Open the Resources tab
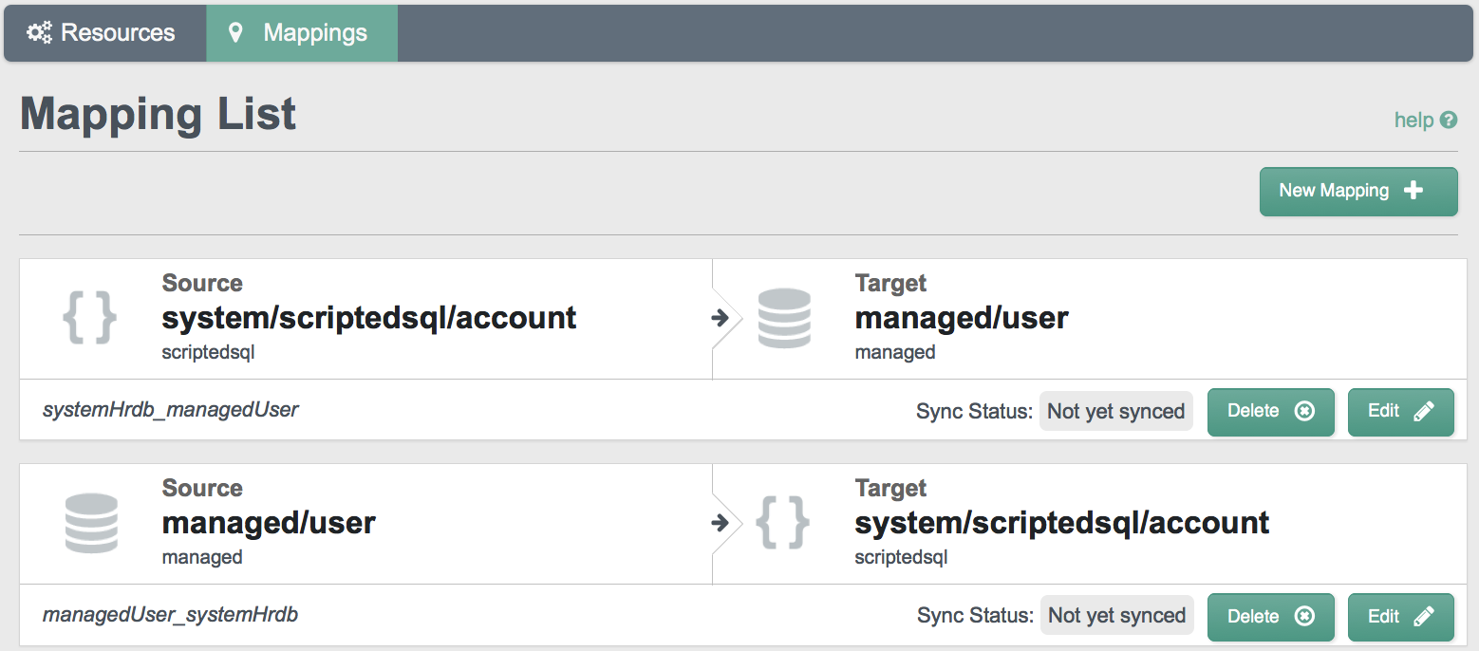1479x651 pixels. [x=105, y=33]
